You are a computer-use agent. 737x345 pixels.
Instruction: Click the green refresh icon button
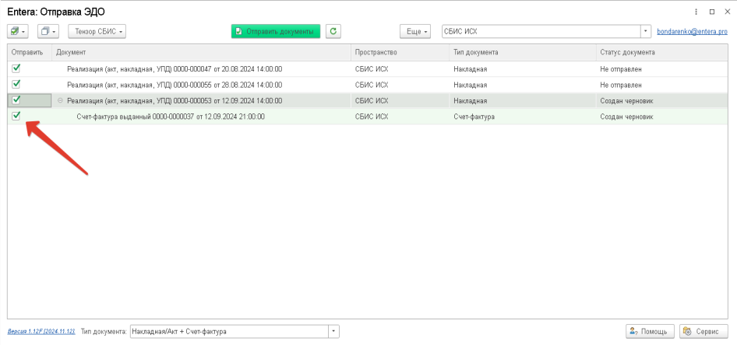coord(333,31)
